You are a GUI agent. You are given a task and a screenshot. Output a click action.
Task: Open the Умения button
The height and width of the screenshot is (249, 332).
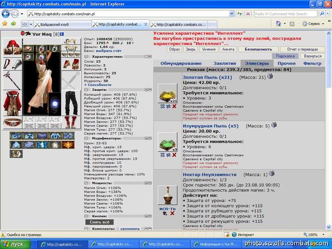coord(209,49)
